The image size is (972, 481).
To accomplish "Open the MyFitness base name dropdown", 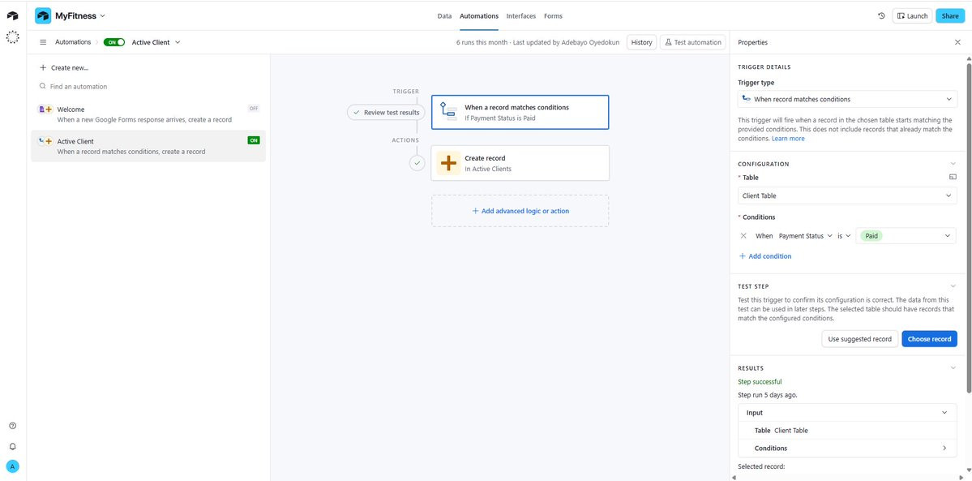I will (80, 15).
